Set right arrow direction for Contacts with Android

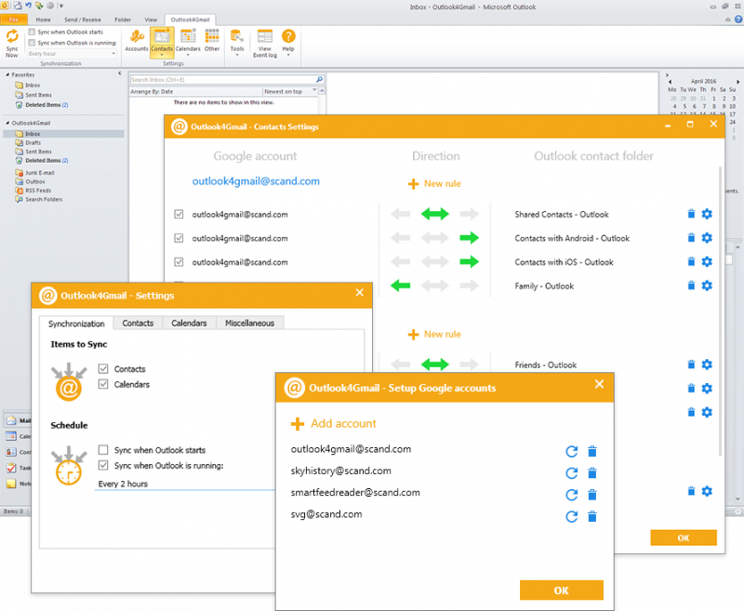tap(470, 238)
